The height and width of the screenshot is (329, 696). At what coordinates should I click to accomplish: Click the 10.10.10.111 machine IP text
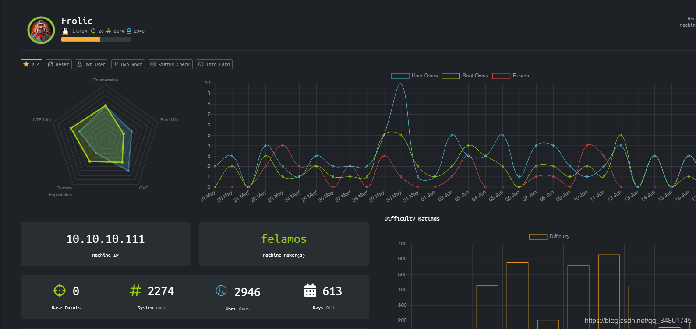click(x=106, y=239)
